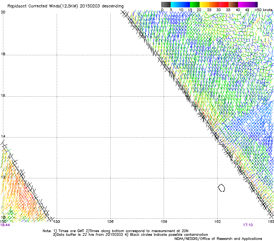Image resolution: width=274 pixels, height=241 pixels.
Task: Click the purple pass time '17:10'
Action: coord(248,225)
